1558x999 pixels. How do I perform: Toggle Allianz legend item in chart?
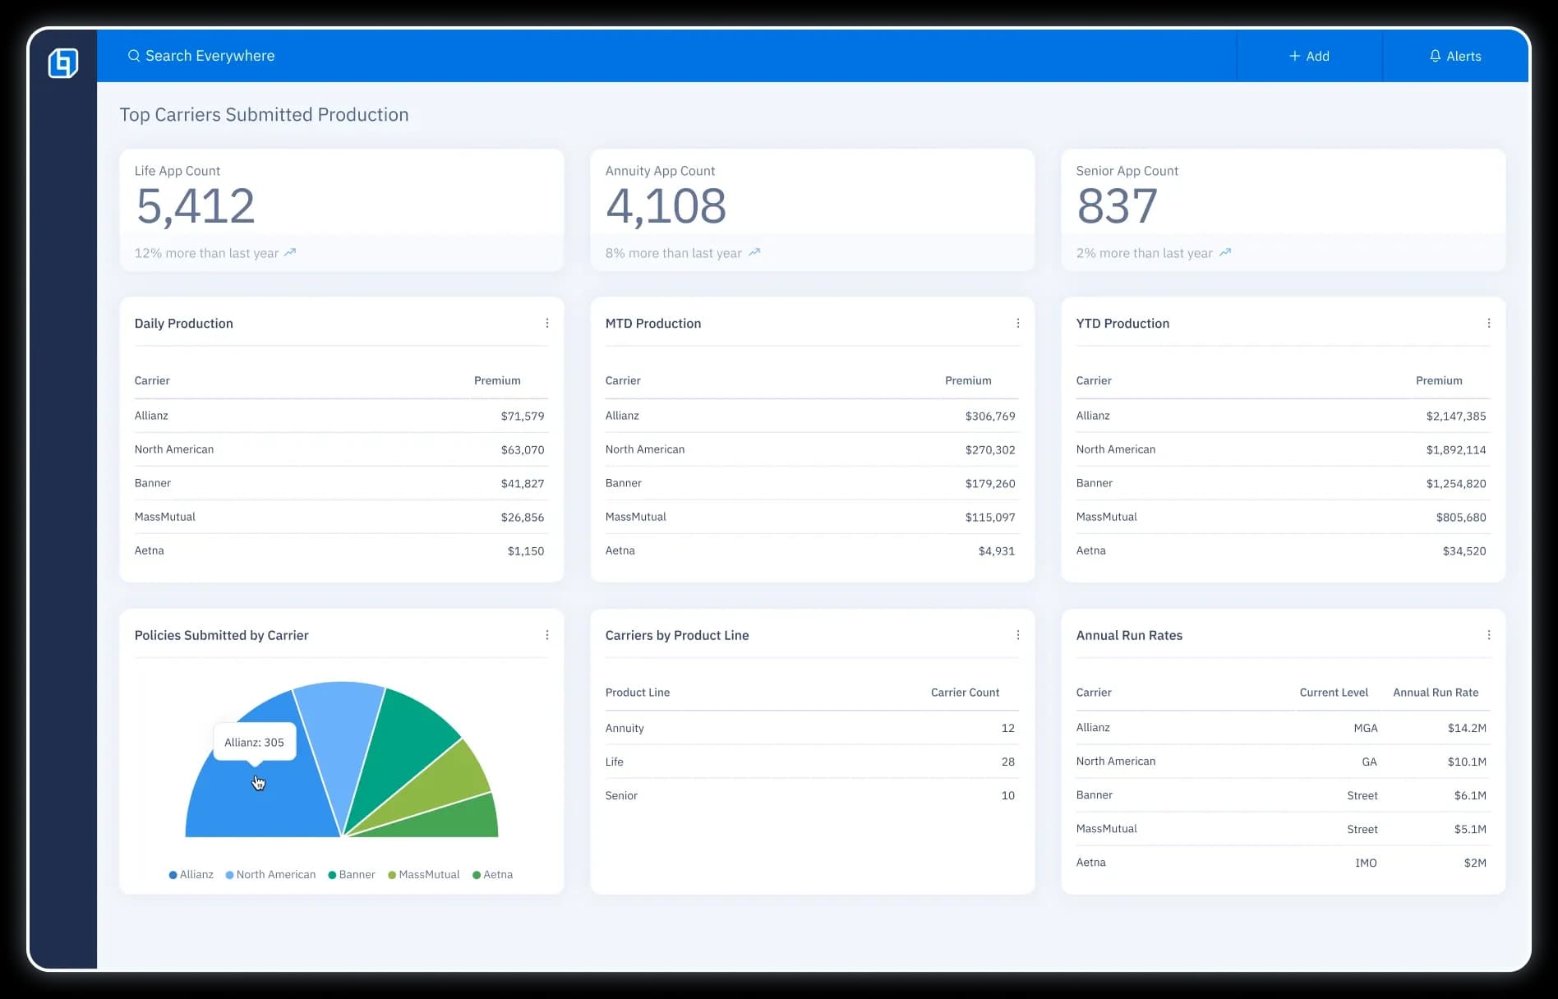(x=191, y=874)
